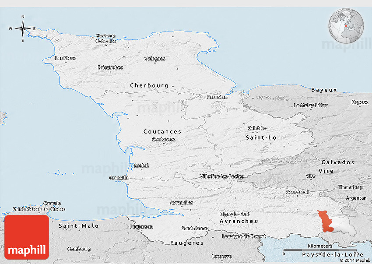
Task: Select the small Bayeux town label near Le Molay-Littry
Action: pos(360,102)
